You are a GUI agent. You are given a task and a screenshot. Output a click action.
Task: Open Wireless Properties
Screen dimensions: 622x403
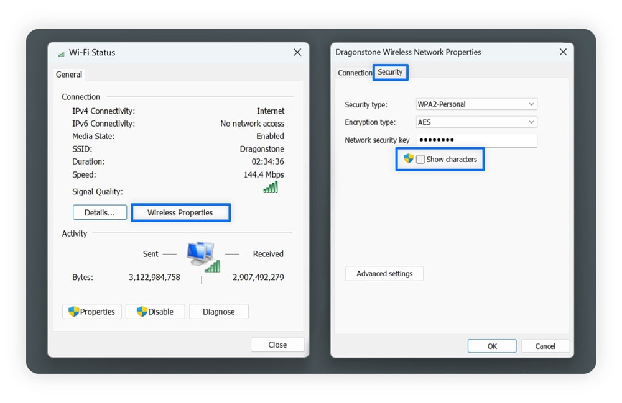click(180, 212)
